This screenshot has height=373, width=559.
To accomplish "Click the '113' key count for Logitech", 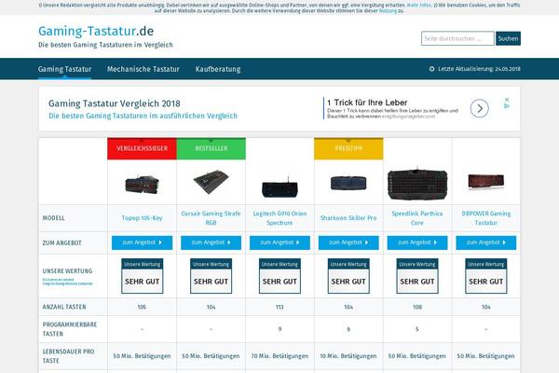I will 279,307.
